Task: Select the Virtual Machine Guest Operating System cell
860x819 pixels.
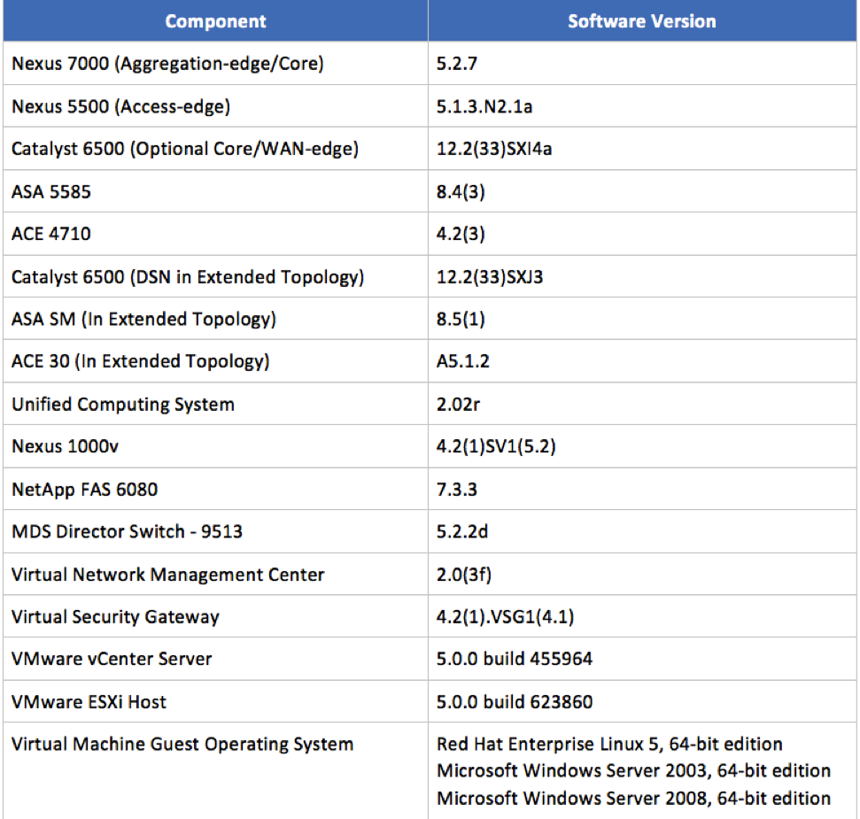Action: [182, 744]
